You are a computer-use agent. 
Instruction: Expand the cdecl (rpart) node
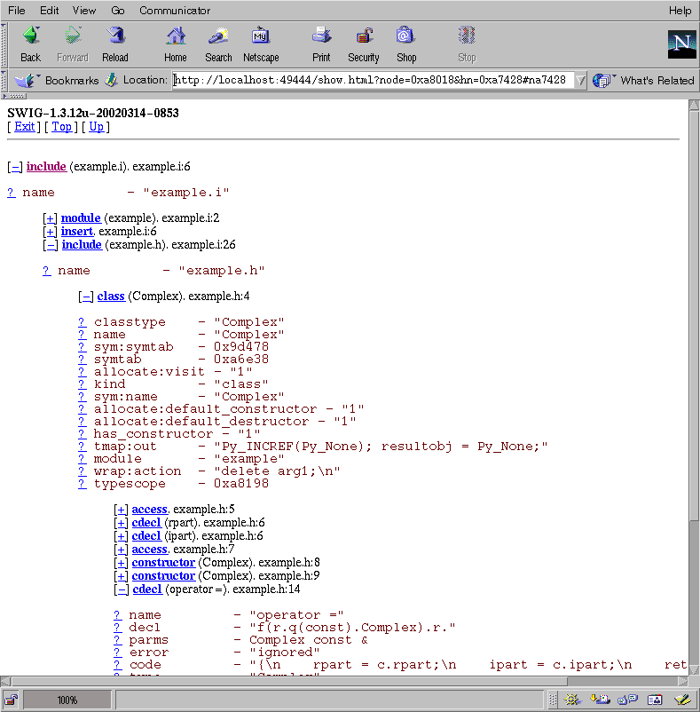point(122,523)
